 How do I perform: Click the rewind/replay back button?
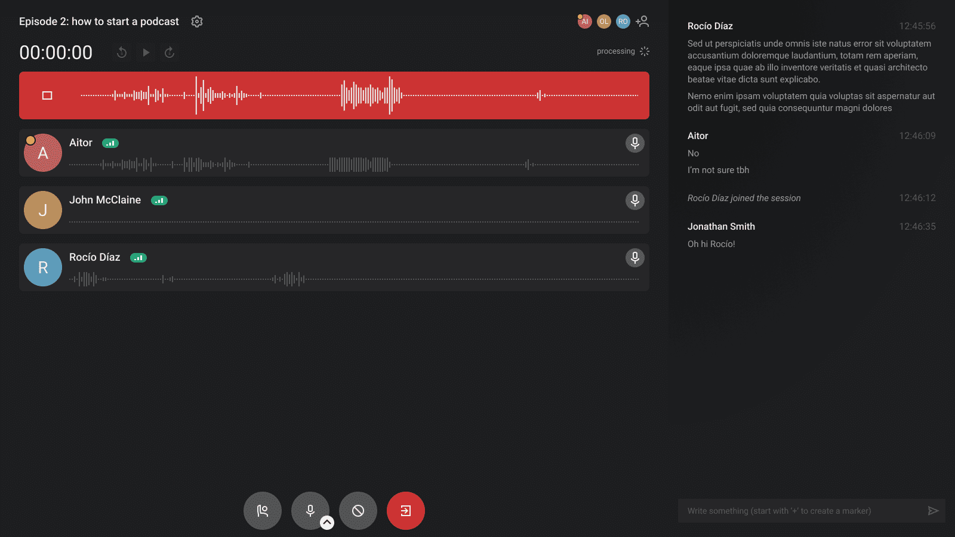tap(122, 53)
